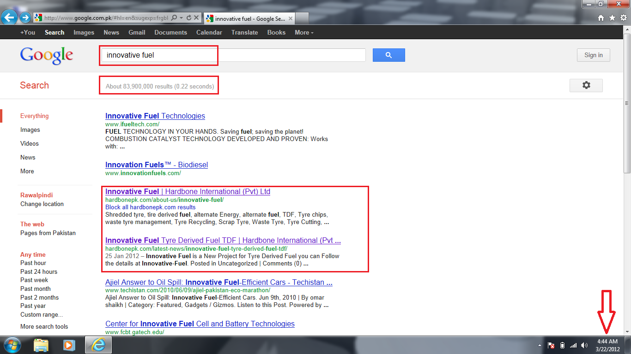Open Gmail from the top bar

137,32
